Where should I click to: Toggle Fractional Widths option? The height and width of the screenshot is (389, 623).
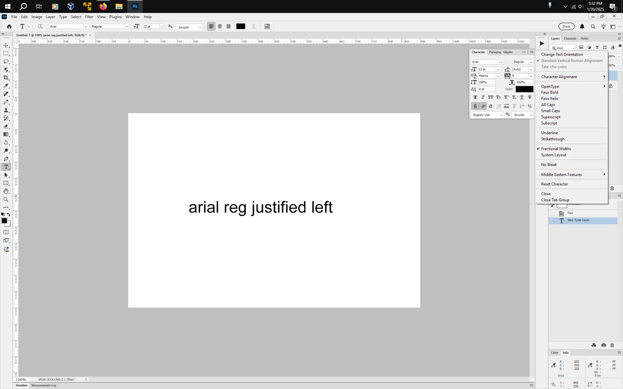[x=556, y=149]
